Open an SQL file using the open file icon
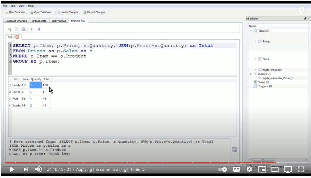 (x=16, y=29)
